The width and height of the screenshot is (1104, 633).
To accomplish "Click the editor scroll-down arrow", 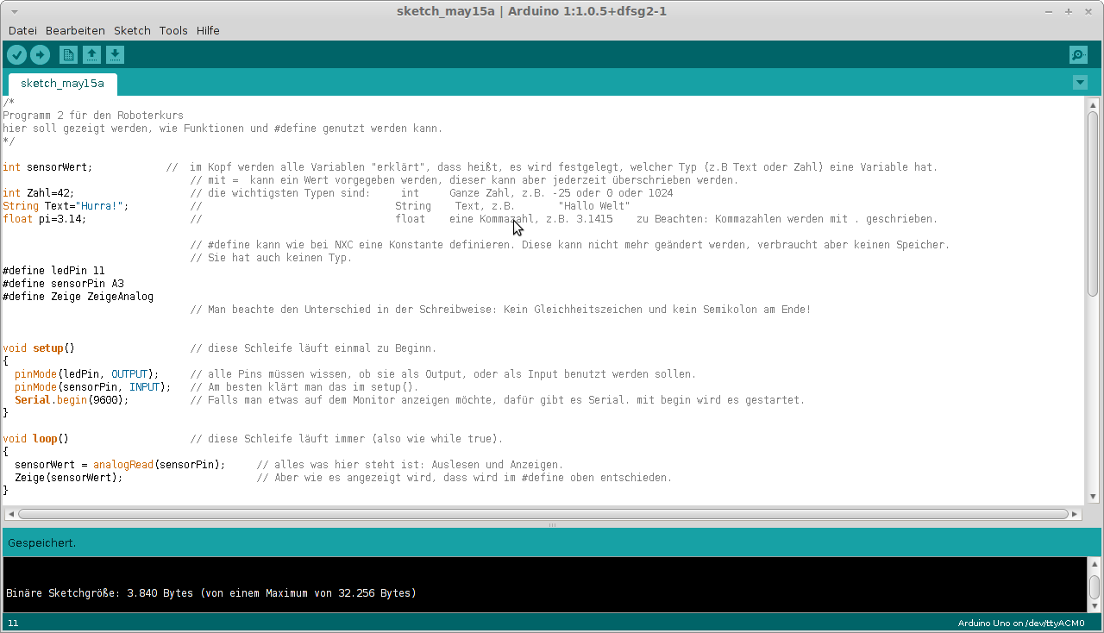I will [1093, 497].
